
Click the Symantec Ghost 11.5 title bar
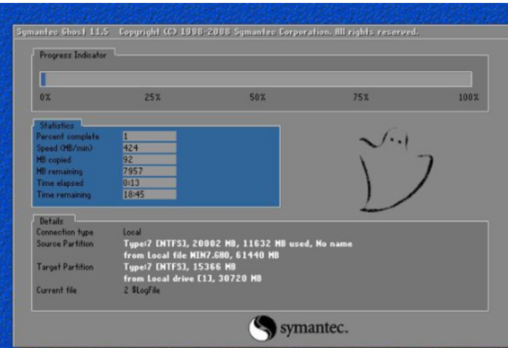click(217, 32)
